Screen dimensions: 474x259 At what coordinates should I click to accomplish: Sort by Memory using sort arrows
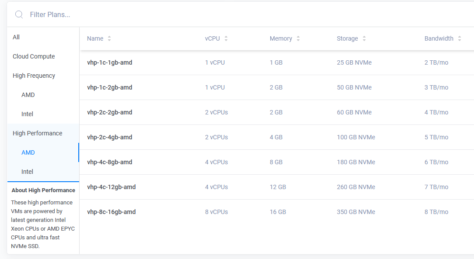point(298,38)
